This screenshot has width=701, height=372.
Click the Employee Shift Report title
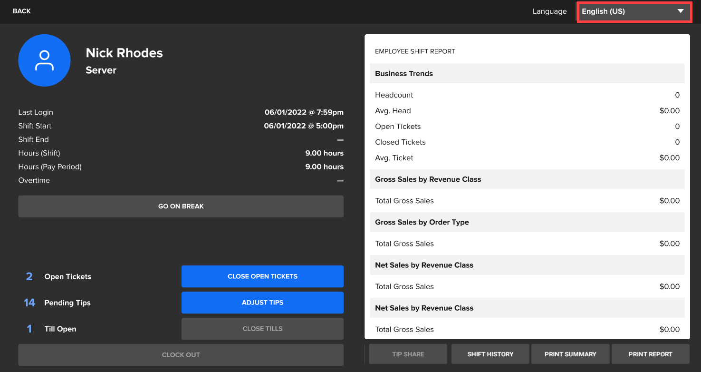pos(415,51)
